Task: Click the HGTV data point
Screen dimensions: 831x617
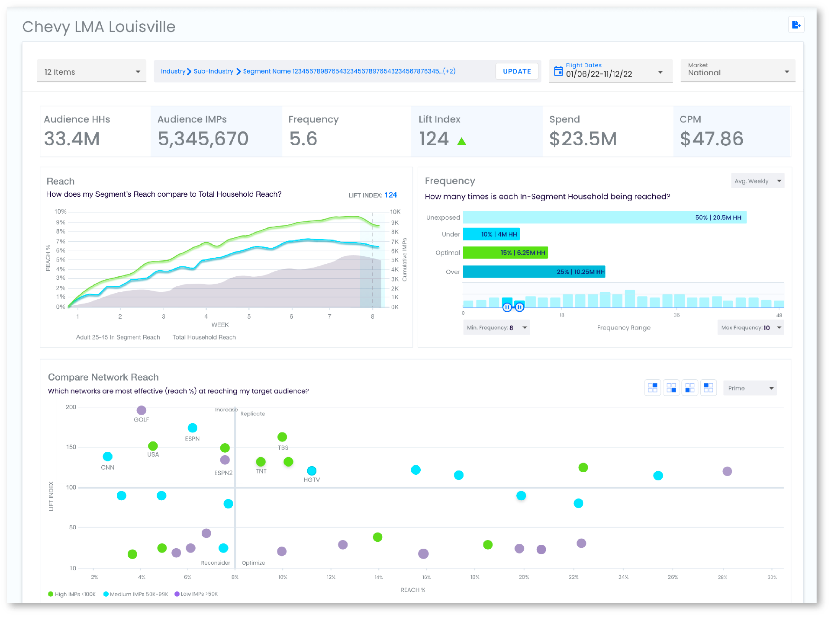Action: [312, 470]
